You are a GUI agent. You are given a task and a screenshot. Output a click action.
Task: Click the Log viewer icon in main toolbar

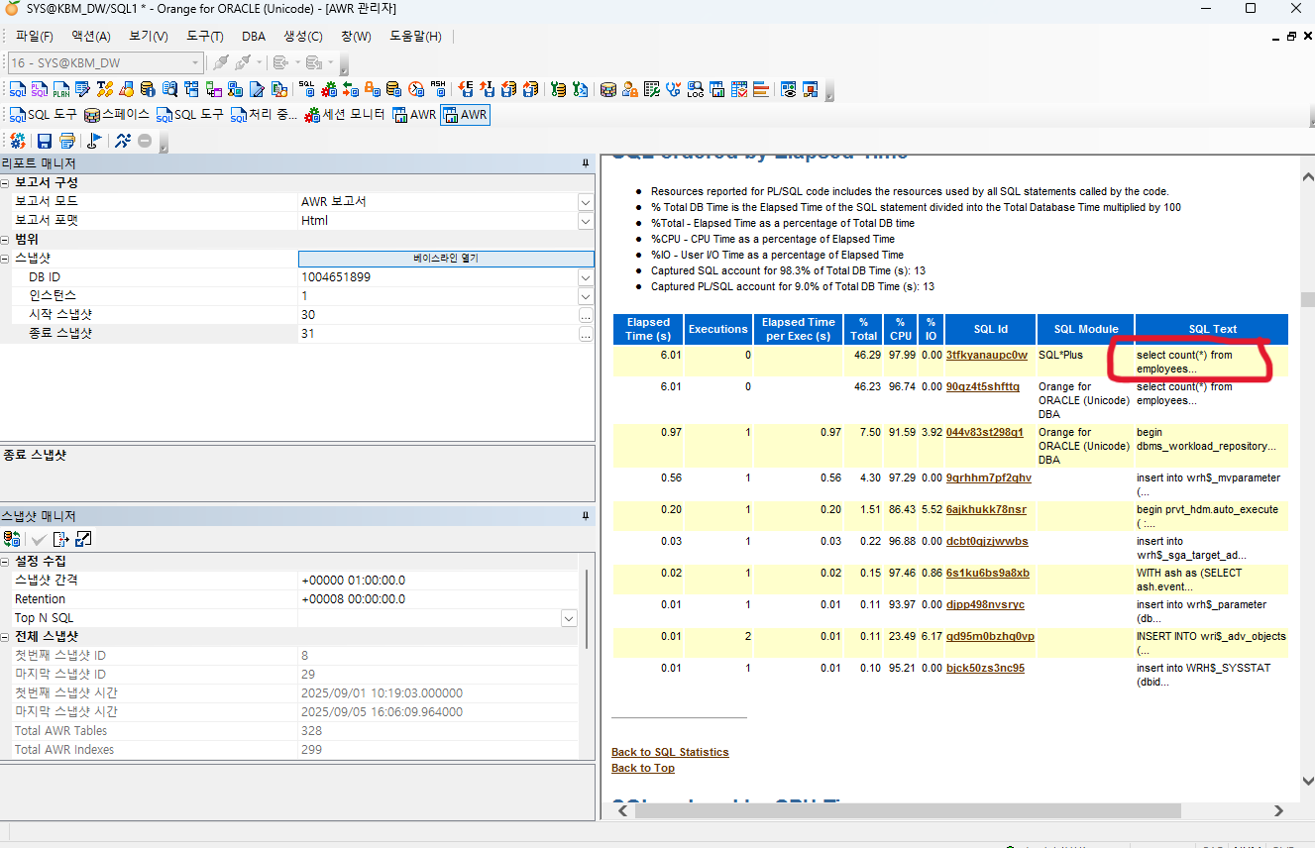[x=695, y=89]
